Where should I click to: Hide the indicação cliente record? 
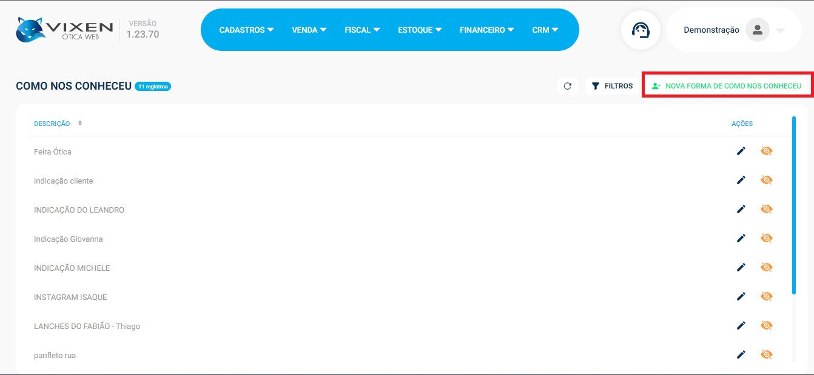point(766,180)
